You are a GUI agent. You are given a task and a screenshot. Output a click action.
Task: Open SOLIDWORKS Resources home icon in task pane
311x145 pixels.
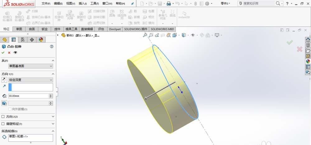tap(308, 40)
